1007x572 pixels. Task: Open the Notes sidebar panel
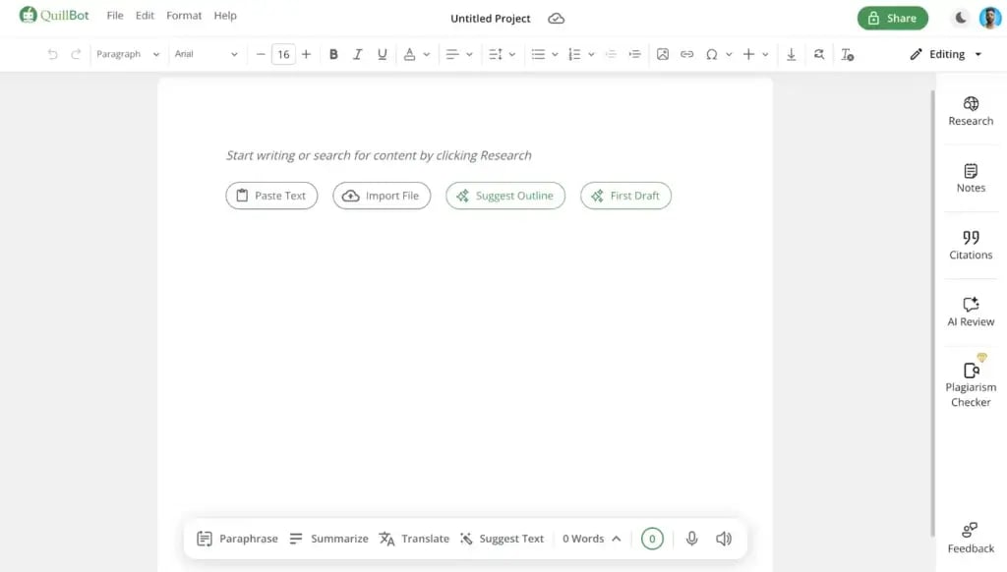point(971,178)
